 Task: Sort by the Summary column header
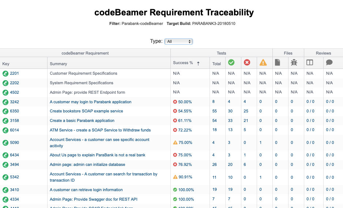[x=59, y=64]
